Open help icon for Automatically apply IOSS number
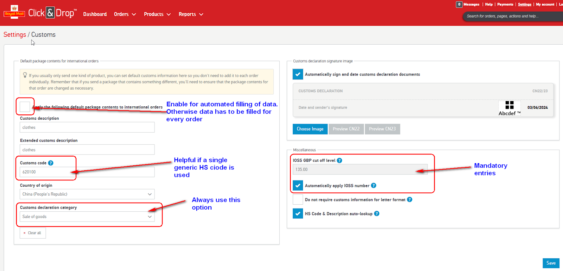 374,185
